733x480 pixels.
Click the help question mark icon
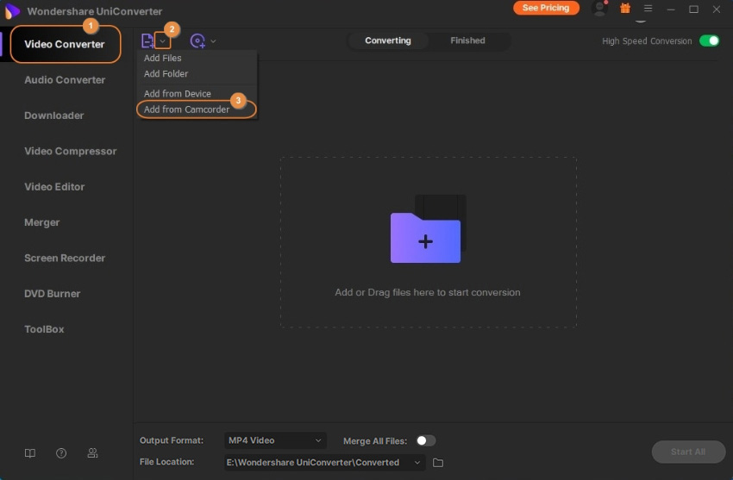point(61,453)
